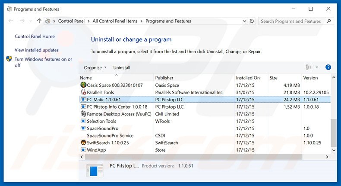Click the SwiftSearch program icon
Viewport: 341px width, 186px height.
(x=83, y=143)
